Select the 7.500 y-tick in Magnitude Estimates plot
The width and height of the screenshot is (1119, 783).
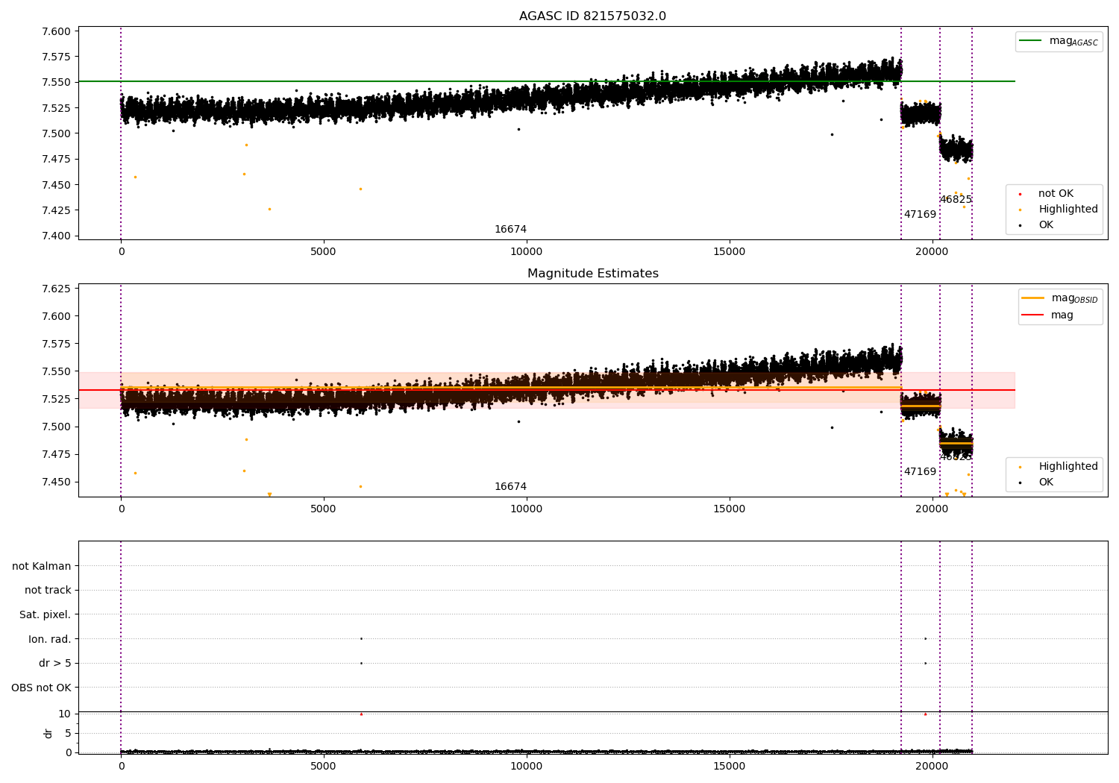(57, 427)
